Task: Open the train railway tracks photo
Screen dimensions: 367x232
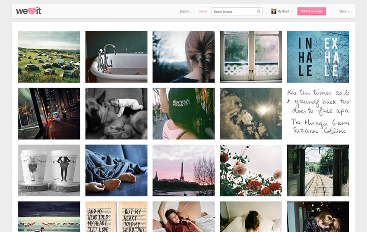Action: point(318,170)
